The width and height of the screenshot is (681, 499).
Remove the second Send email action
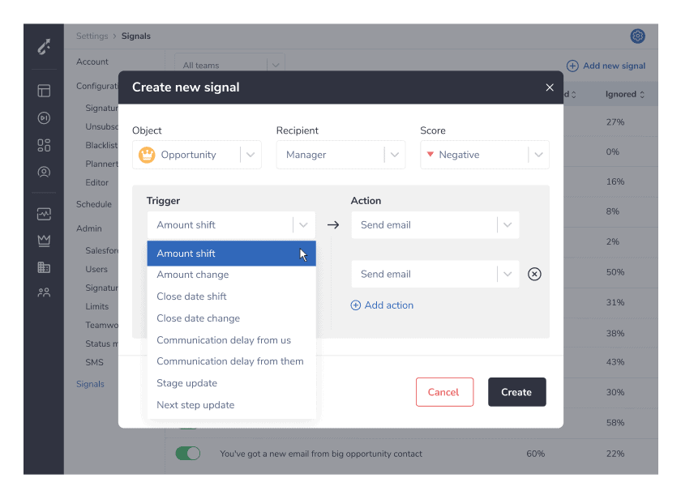[x=534, y=275]
